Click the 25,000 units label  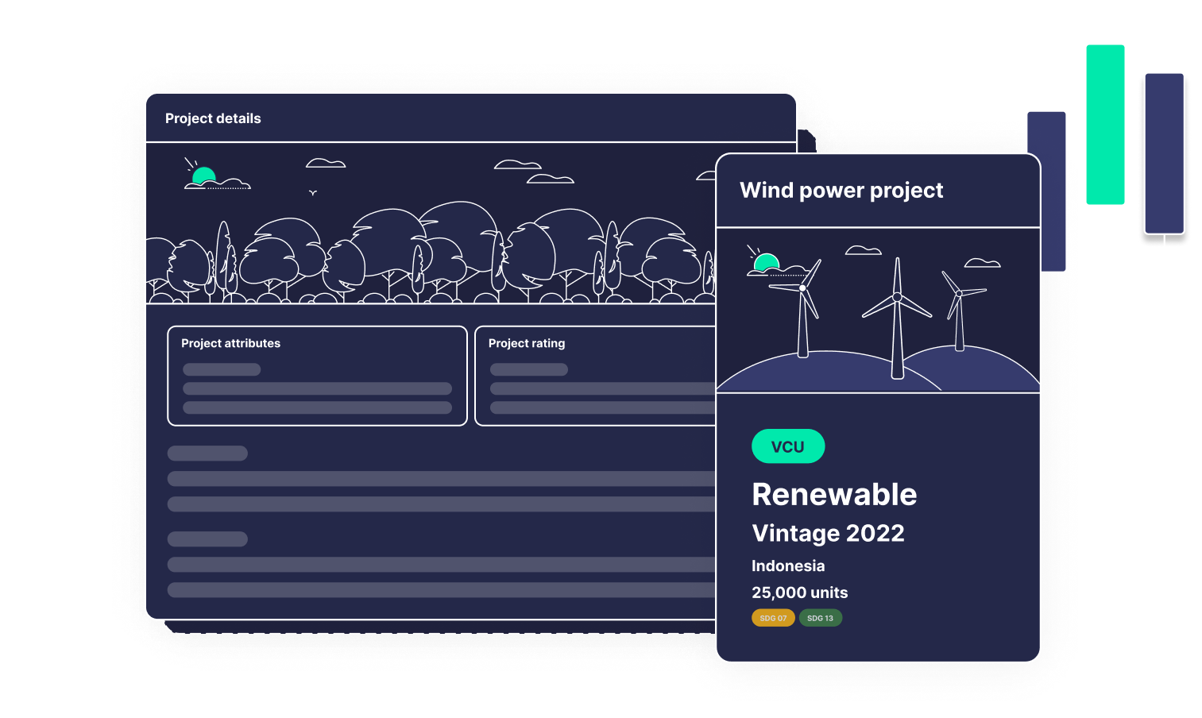(x=800, y=593)
